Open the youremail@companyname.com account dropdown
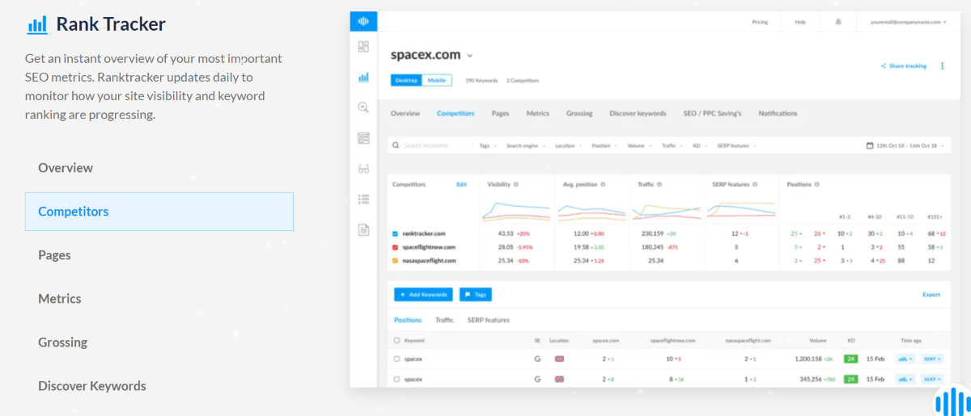 (x=907, y=22)
